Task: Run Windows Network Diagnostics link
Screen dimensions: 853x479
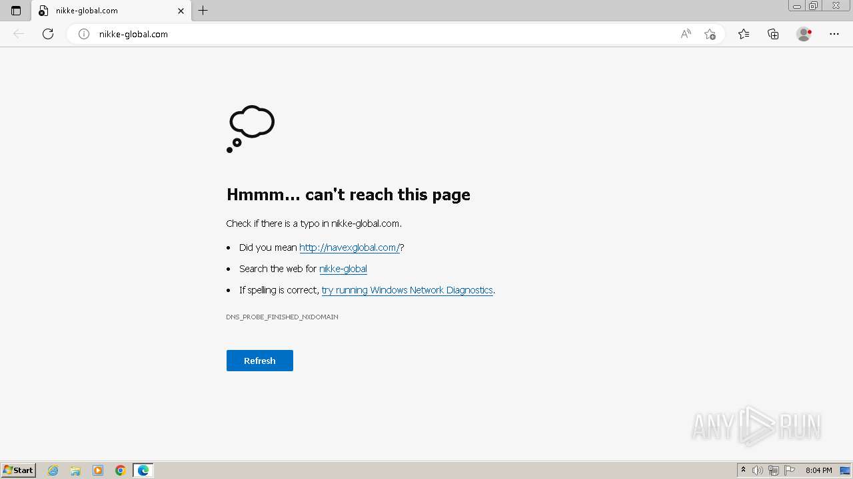Action: tap(407, 290)
